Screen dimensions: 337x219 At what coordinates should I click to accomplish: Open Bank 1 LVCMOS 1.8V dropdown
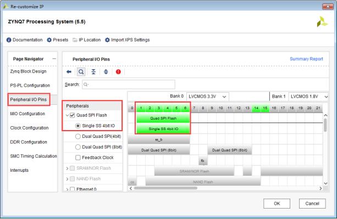coord(308,97)
